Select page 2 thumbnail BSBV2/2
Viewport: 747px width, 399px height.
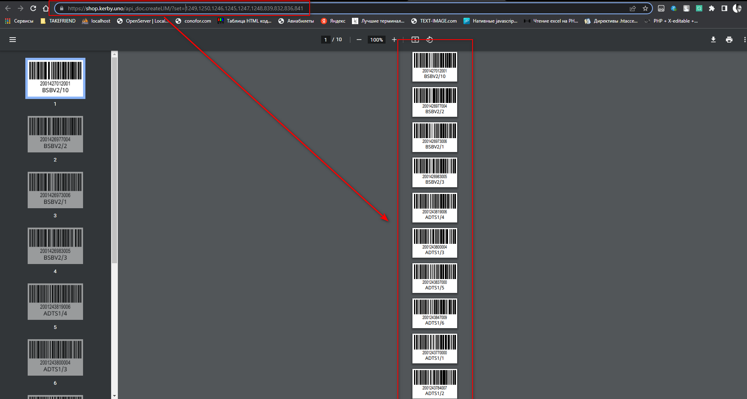point(55,134)
